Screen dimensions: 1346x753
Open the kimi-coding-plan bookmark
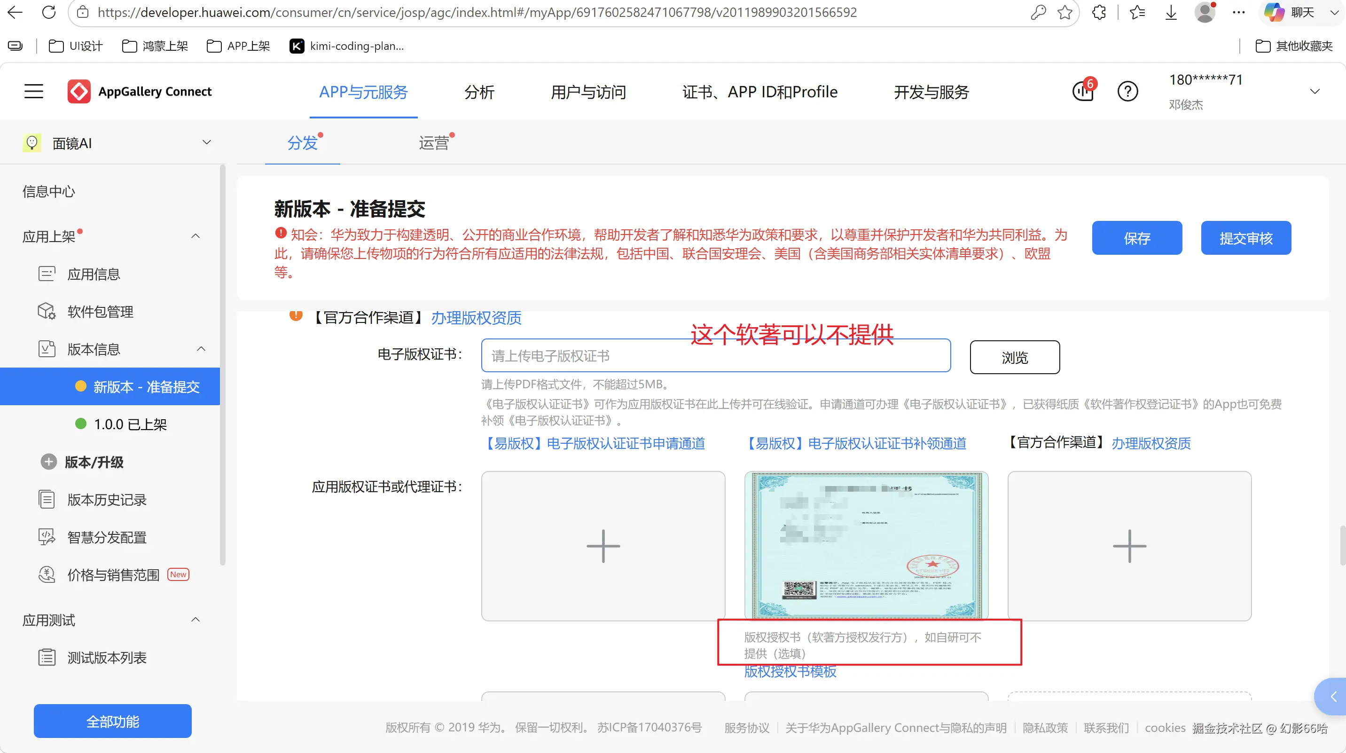[347, 46]
